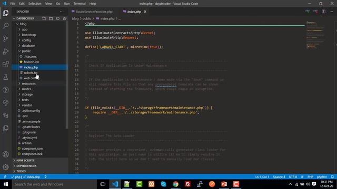Show hidden system tray icons
Viewport: 337px width, 189px height.
click(x=290, y=184)
